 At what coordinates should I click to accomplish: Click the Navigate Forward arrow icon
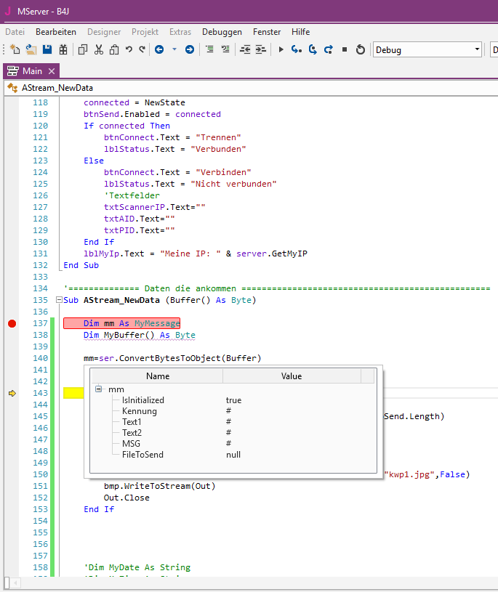[190, 49]
